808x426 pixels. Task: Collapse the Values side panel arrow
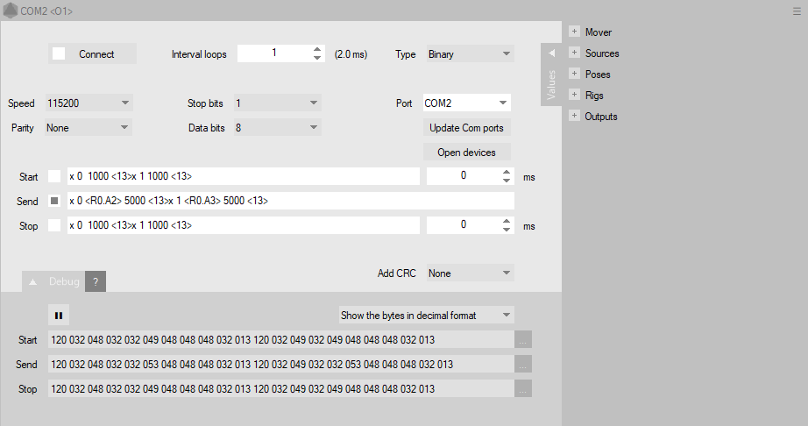[x=551, y=54]
